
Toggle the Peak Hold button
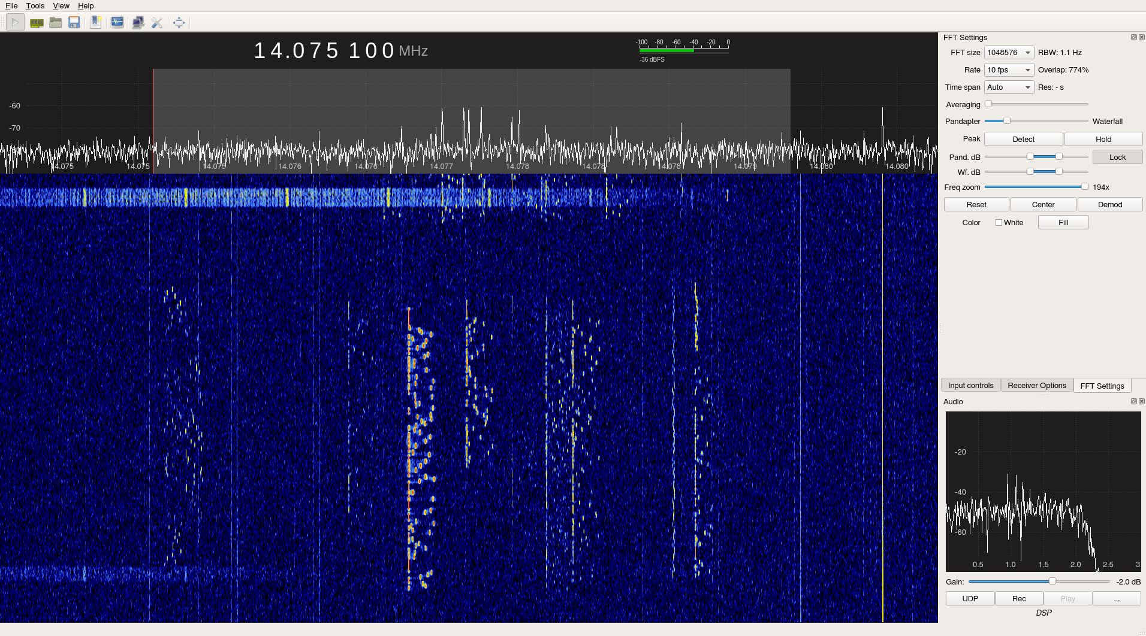1103,139
